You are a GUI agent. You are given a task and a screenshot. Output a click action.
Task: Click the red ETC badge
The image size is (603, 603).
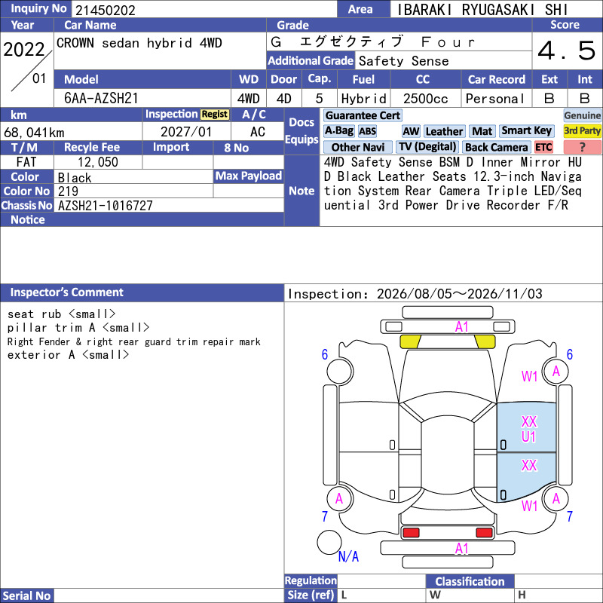[543, 147]
